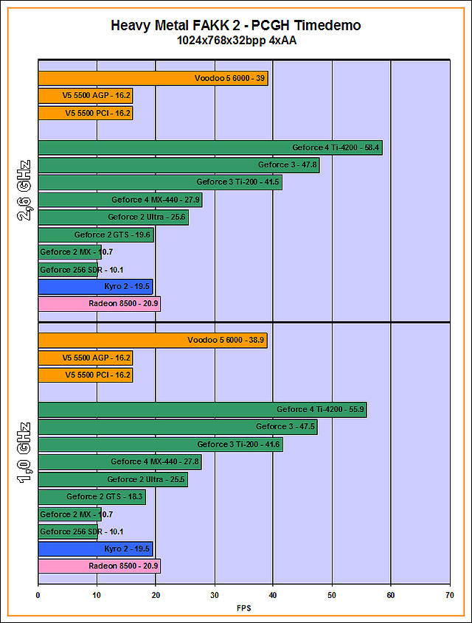Click the Geforce 3 - 47.5 bar

178,427
